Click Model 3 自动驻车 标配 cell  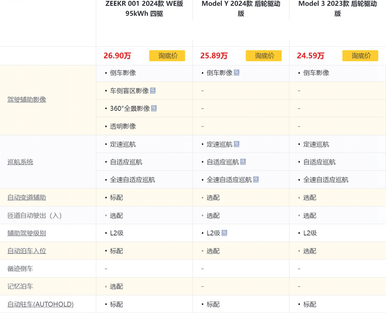[337, 304]
